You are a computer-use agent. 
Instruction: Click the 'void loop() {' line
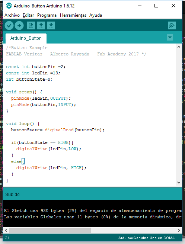23,124
